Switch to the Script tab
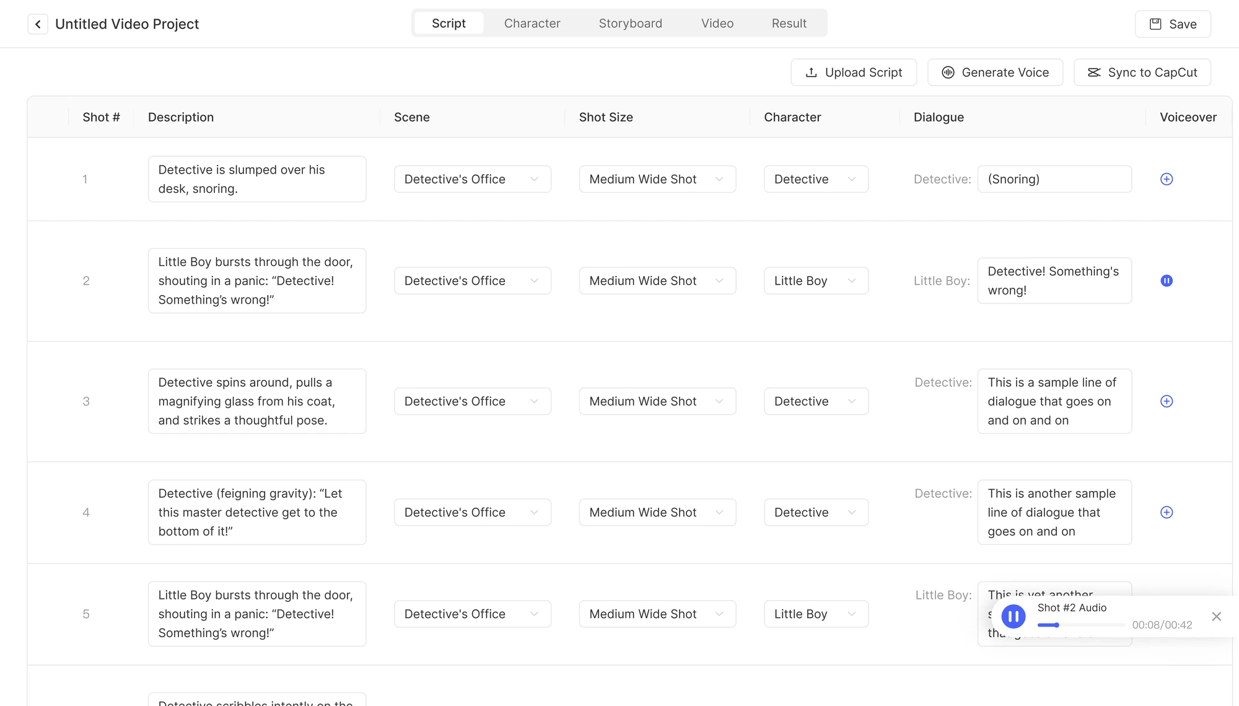The image size is (1239, 706). click(x=449, y=23)
